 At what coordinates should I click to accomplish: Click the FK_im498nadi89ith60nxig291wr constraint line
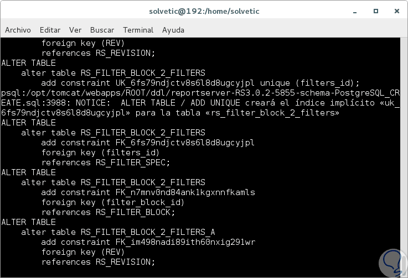(x=148, y=242)
